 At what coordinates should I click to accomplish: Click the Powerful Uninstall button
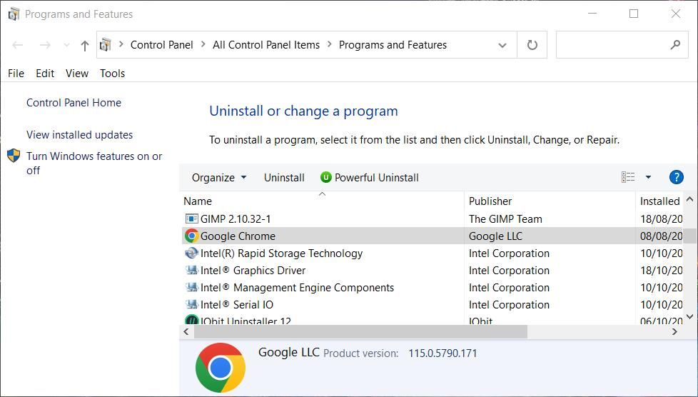pyautogui.click(x=369, y=178)
